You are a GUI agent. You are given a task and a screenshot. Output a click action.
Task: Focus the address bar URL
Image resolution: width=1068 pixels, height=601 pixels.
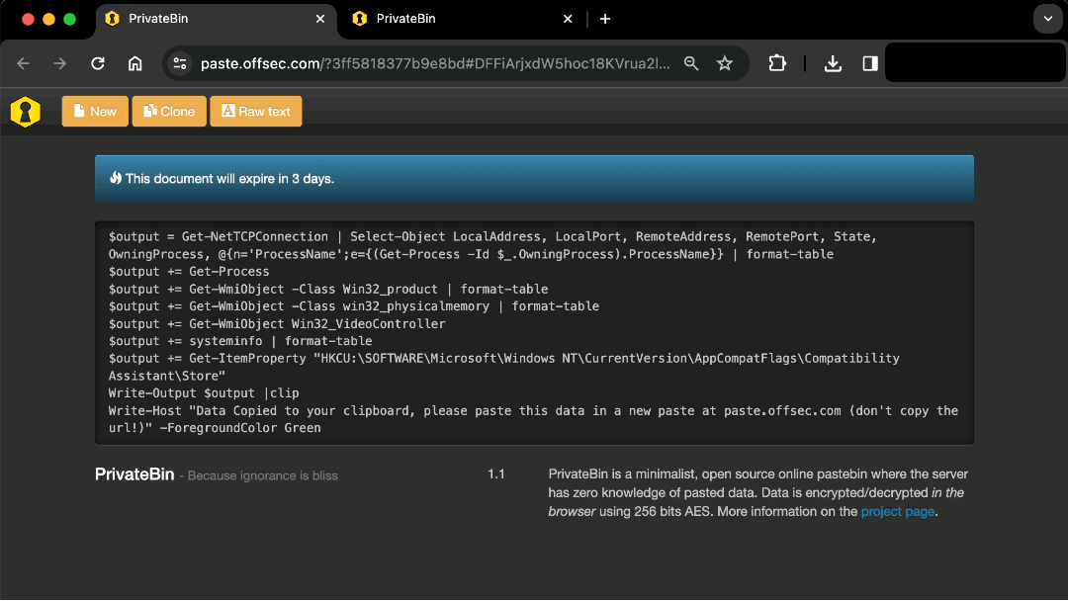[x=434, y=63]
